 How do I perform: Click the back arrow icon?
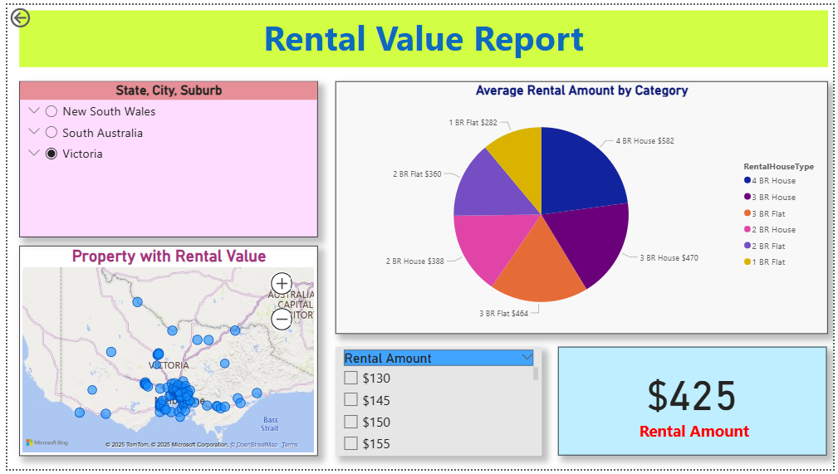click(20, 17)
